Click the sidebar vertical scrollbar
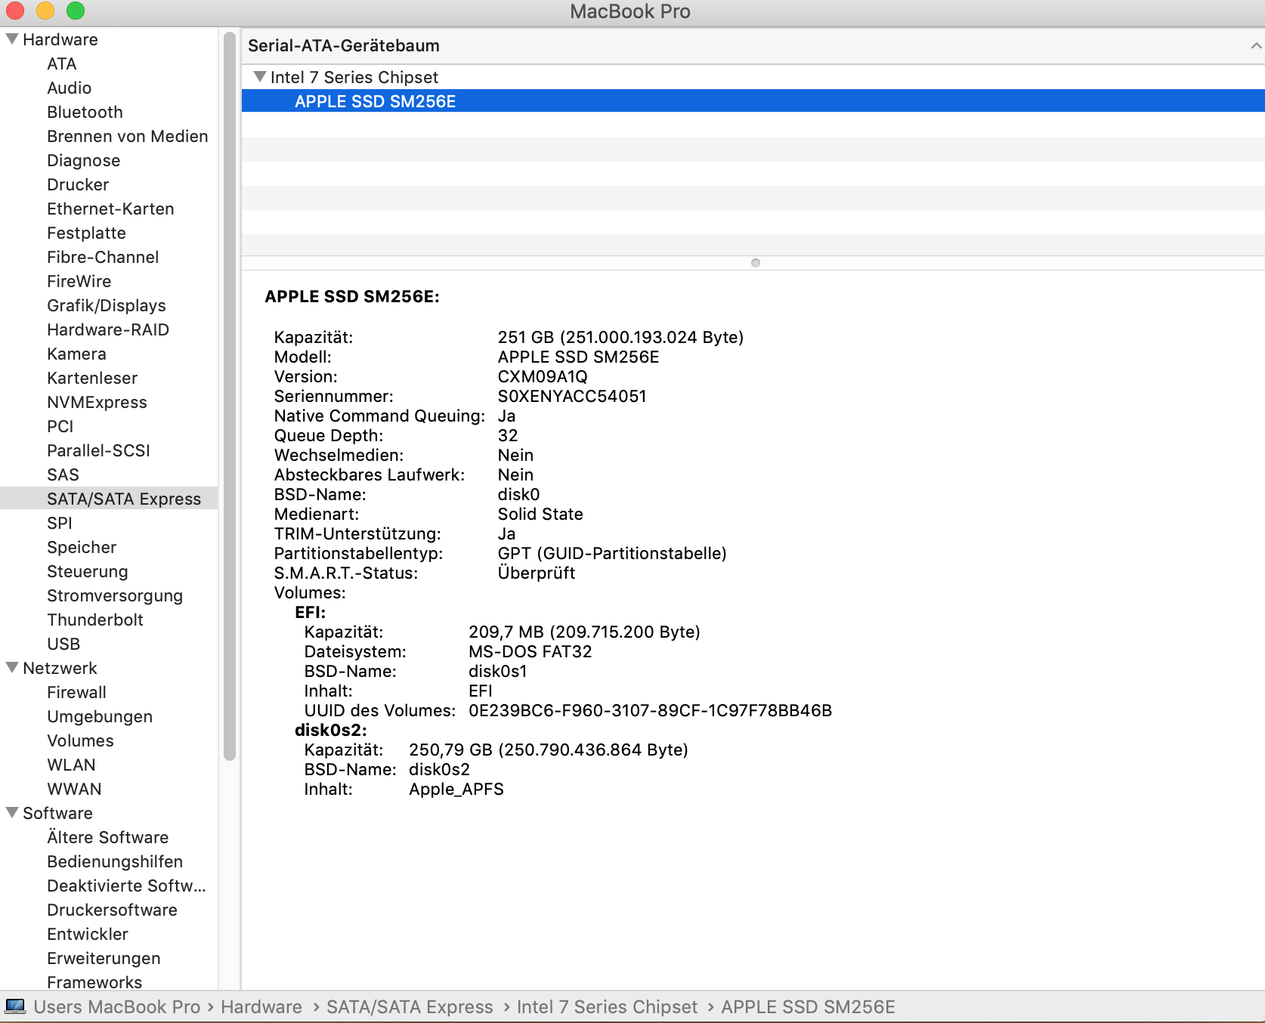Screen dimensions: 1265x1023 tap(230, 396)
